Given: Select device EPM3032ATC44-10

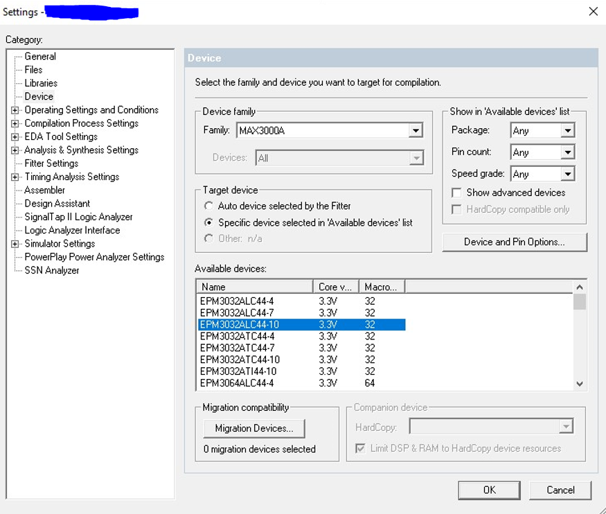Looking at the screenshot, I should coord(302,360).
